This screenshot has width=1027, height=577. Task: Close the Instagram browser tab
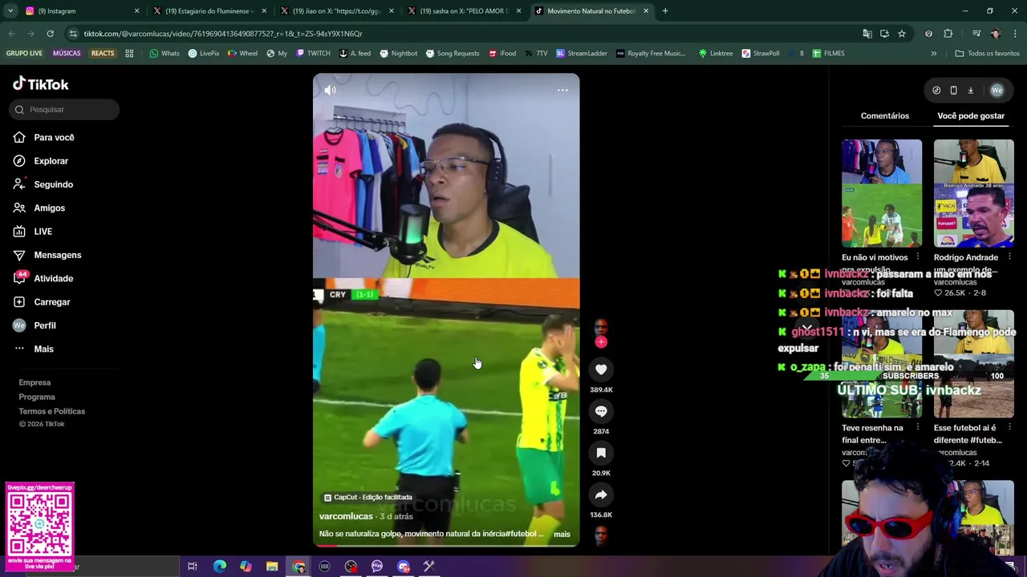[x=136, y=11]
